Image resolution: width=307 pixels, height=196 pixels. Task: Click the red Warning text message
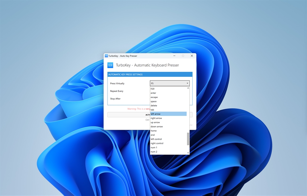[x=139, y=109]
